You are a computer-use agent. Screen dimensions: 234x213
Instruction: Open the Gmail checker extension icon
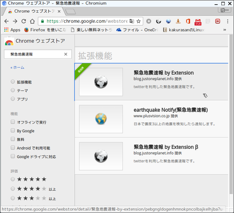click(198, 22)
